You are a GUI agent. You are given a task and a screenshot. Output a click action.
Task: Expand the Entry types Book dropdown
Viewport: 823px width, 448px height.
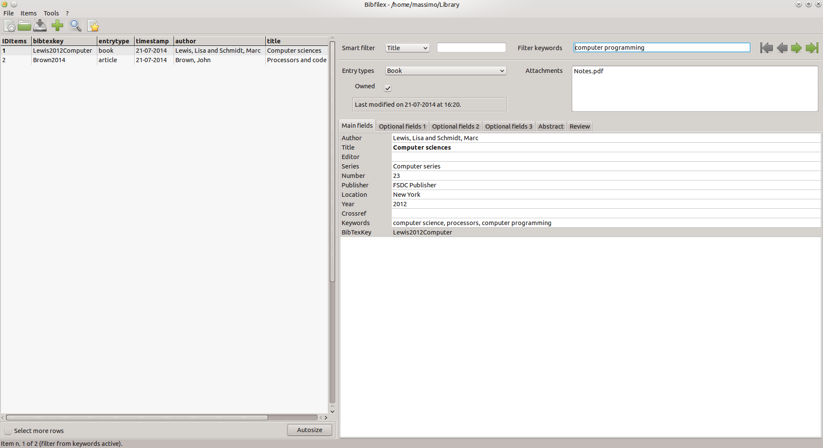point(445,71)
